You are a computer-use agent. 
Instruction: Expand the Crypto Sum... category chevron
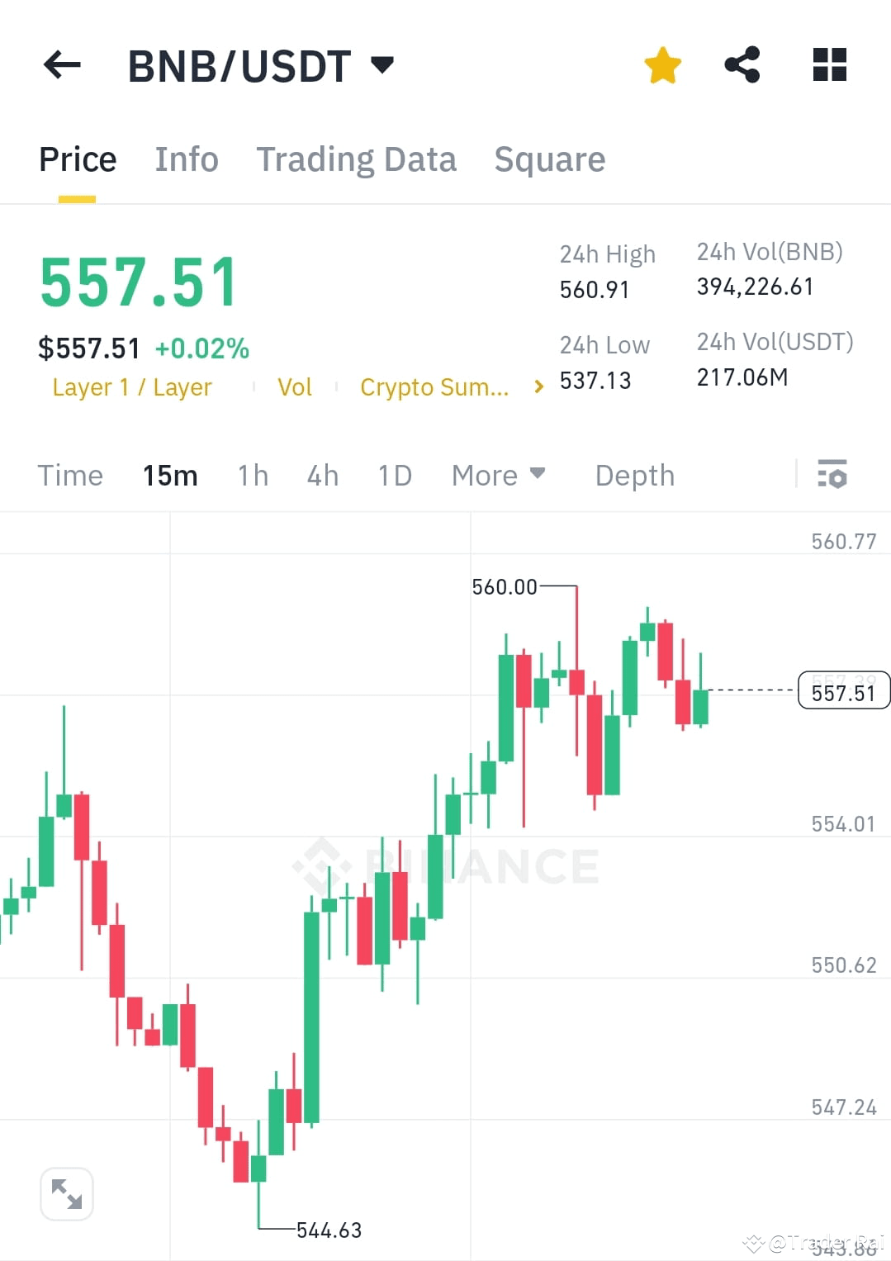click(x=538, y=386)
